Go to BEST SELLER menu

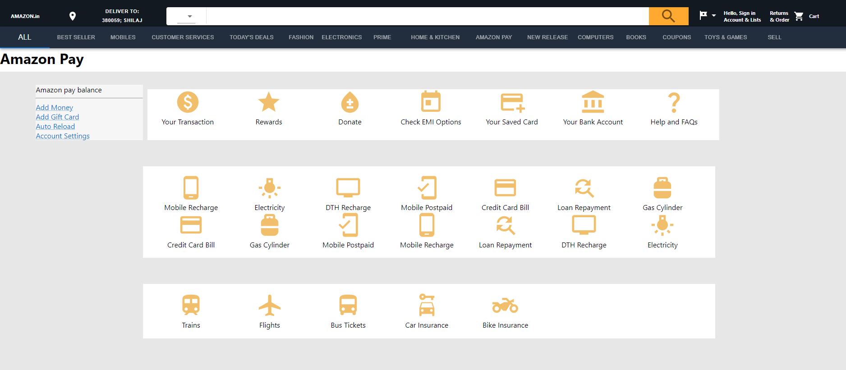tap(76, 37)
